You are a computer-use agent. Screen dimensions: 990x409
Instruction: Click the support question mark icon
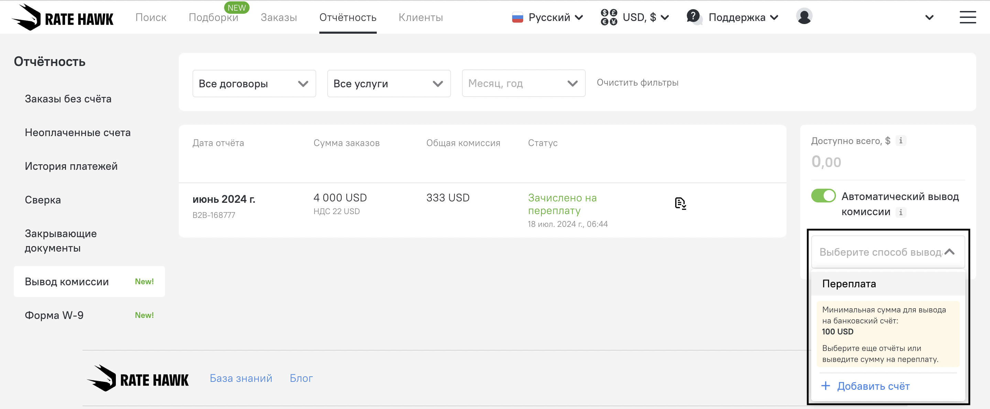click(x=693, y=16)
